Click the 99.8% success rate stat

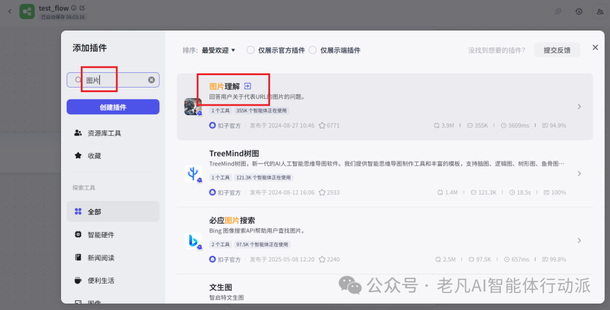(x=554, y=259)
